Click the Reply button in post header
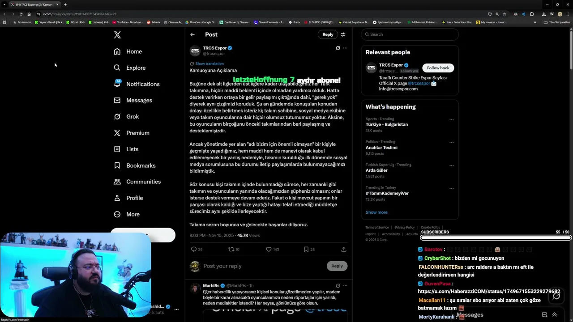573x322 pixels. click(x=328, y=34)
